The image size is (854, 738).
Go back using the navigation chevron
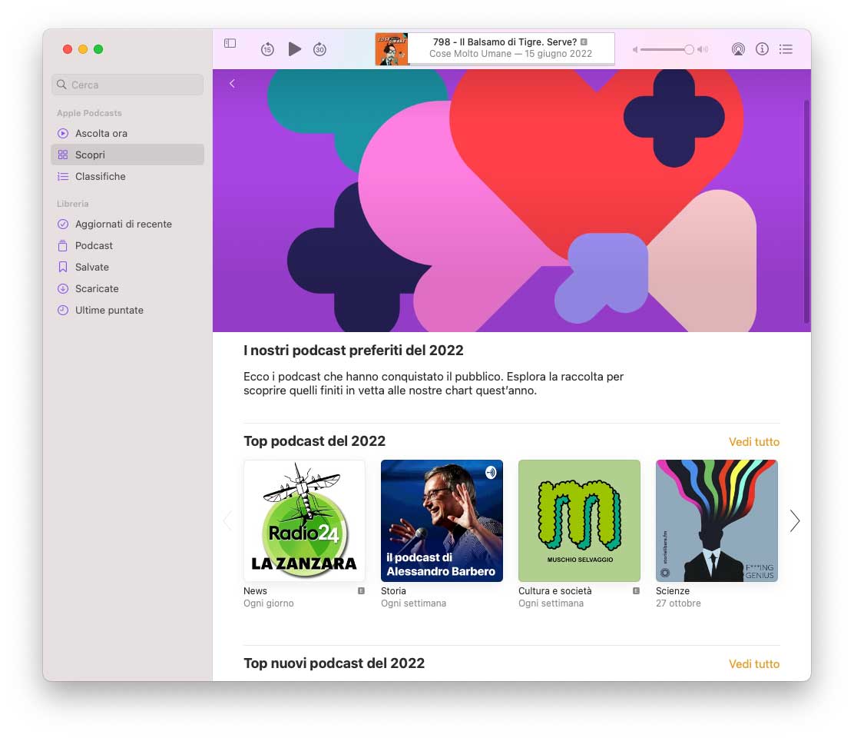tap(232, 83)
